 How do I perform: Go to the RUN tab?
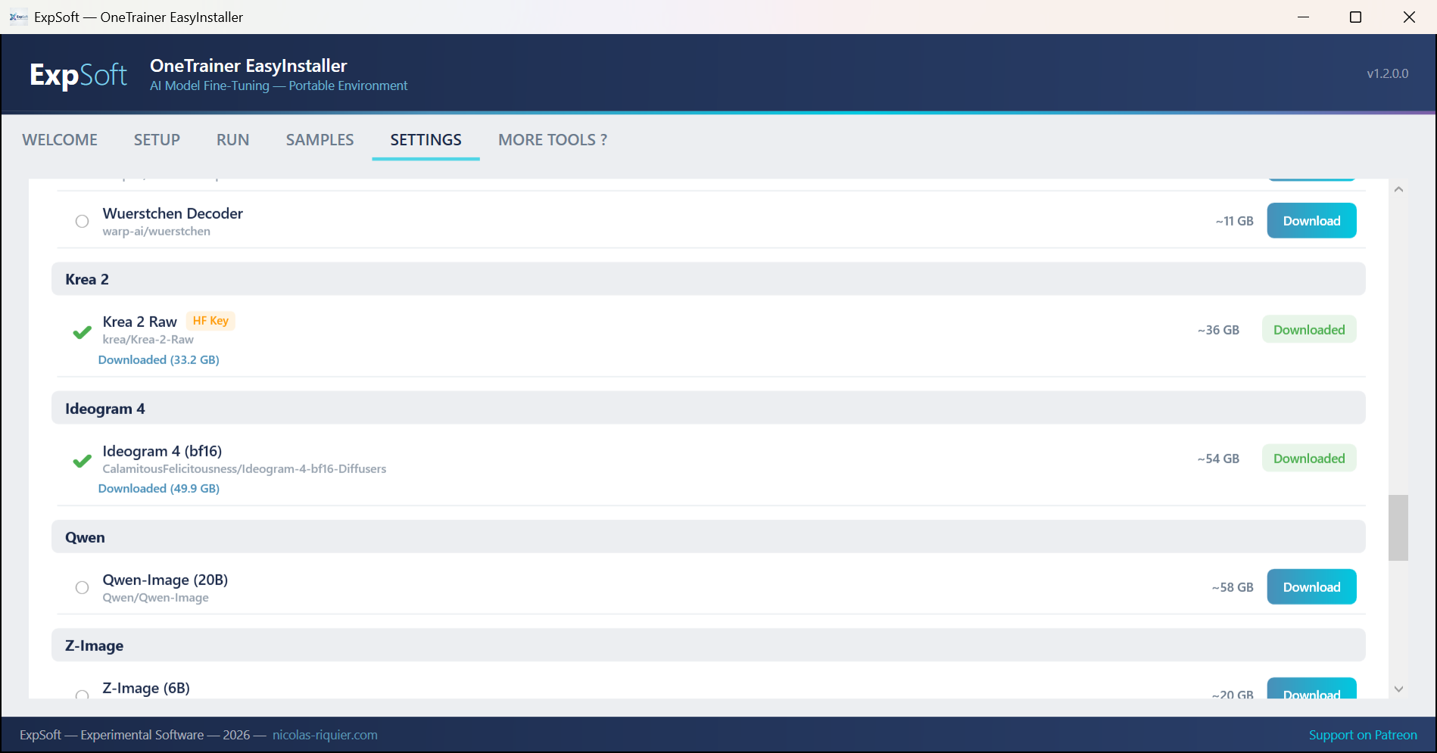tap(232, 140)
